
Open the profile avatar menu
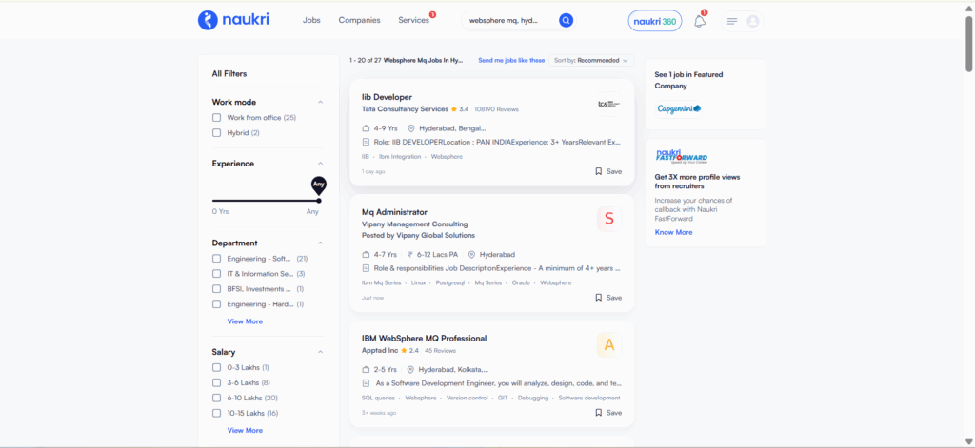(753, 21)
